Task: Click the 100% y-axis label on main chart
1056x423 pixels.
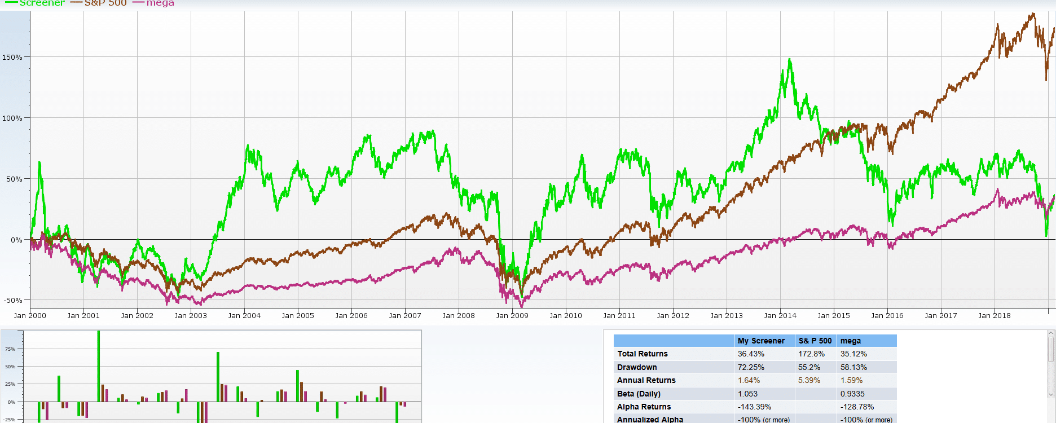Action: [x=12, y=118]
